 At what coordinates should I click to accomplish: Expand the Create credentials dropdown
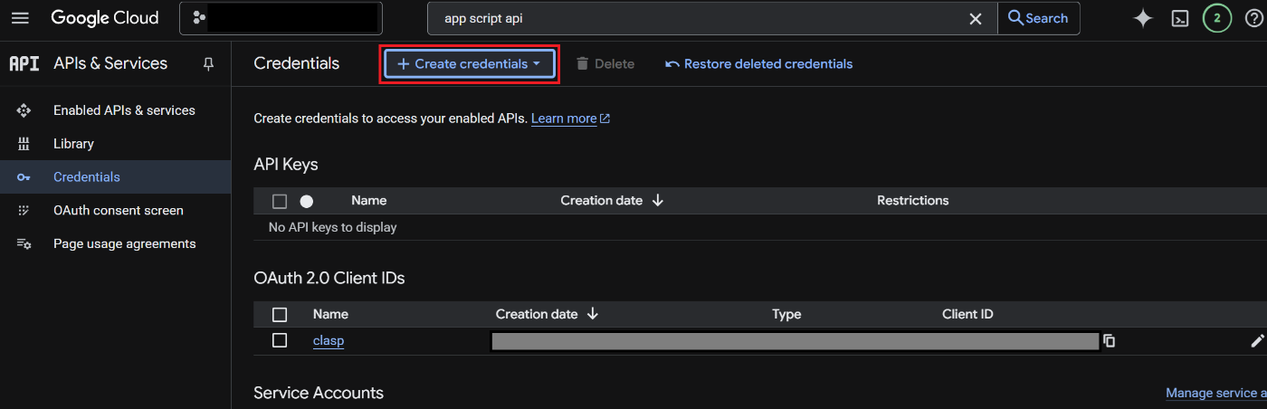pyautogui.click(x=469, y=64)
